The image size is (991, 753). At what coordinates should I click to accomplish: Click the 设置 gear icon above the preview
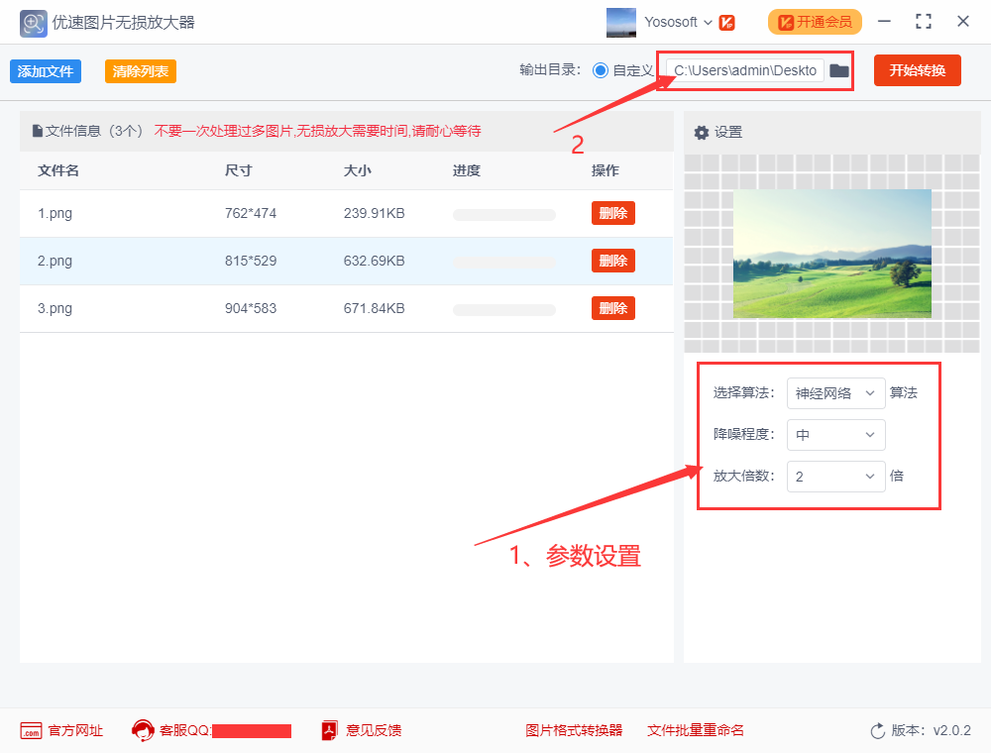point(702,131)
